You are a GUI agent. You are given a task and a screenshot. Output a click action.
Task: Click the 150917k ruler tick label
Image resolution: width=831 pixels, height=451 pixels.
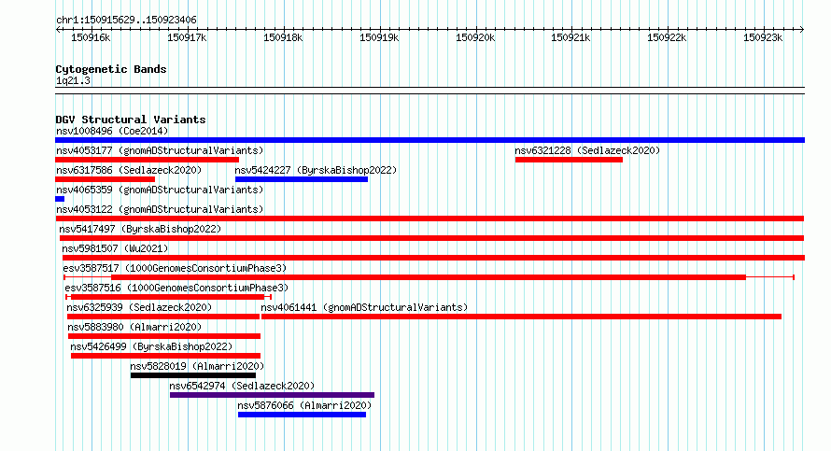[x=187, y=37]
